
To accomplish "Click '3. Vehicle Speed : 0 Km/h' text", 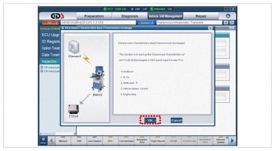I will [134, 88].
